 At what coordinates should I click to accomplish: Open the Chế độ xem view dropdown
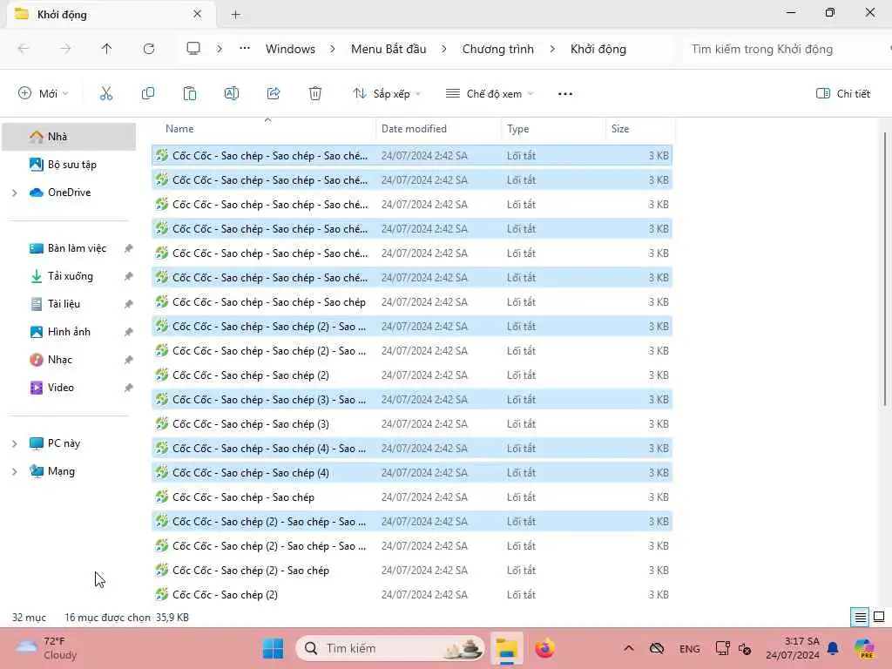[x=490, y=93]
